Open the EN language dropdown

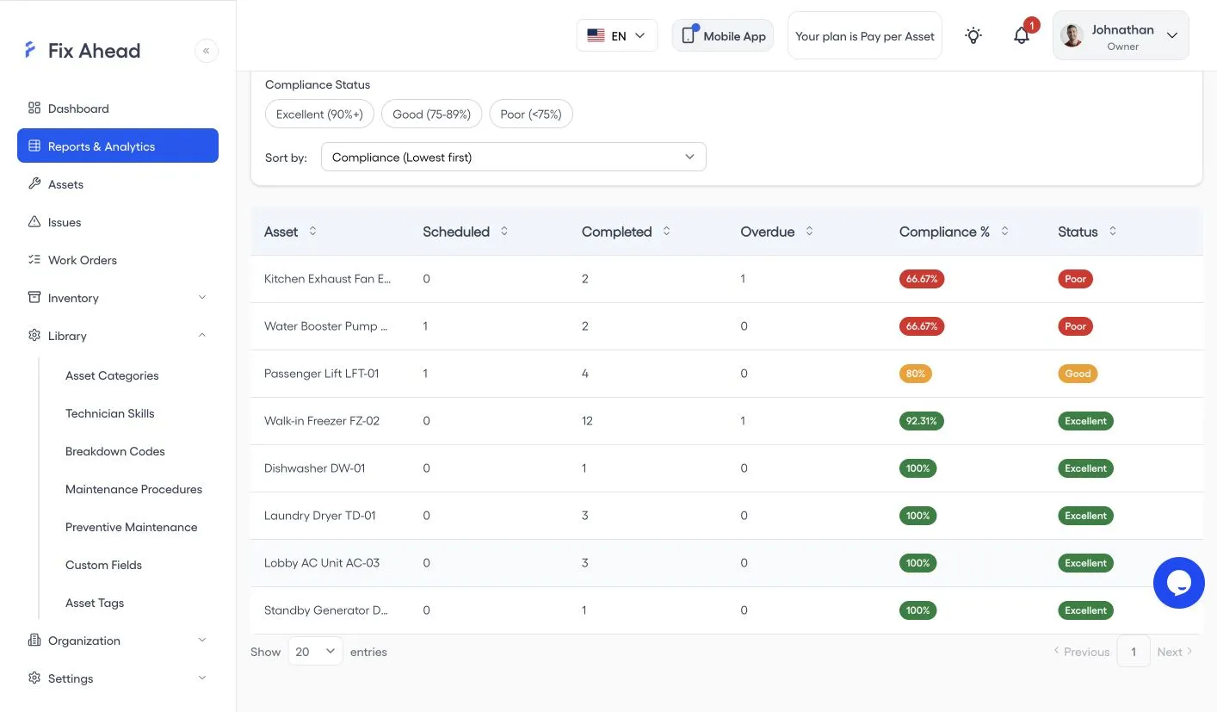tap(617, 35)
